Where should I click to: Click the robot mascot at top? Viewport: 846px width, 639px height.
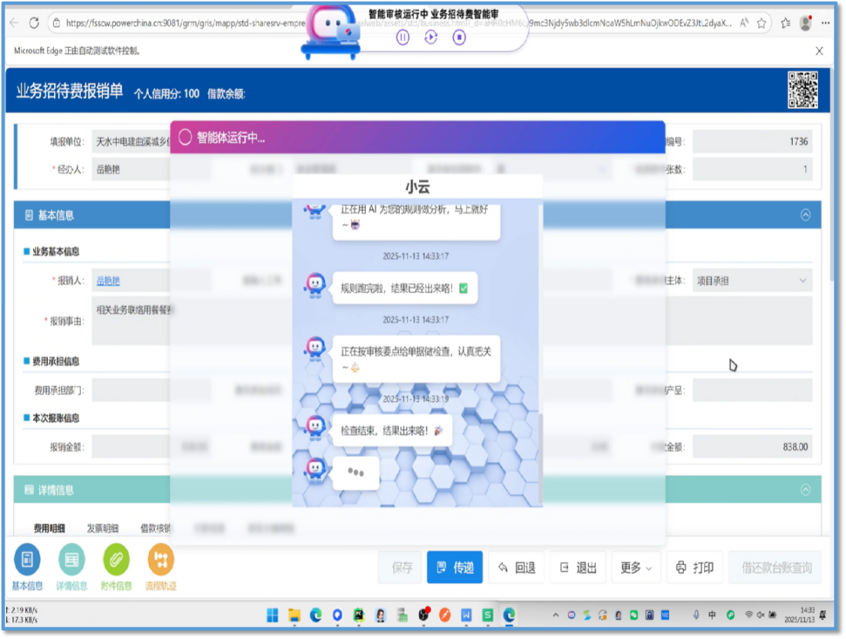331,32
